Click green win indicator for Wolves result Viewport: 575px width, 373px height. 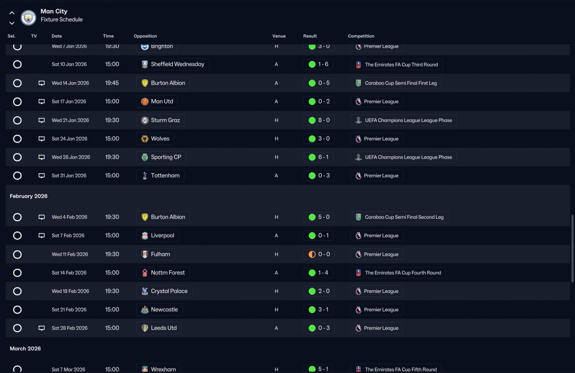click(312, 139)
